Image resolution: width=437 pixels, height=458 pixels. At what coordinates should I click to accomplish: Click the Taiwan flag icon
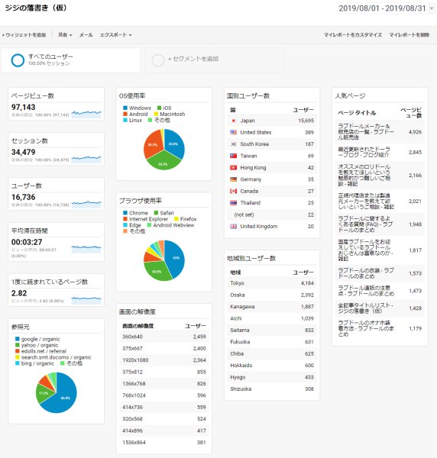click(x=233, y=156)
